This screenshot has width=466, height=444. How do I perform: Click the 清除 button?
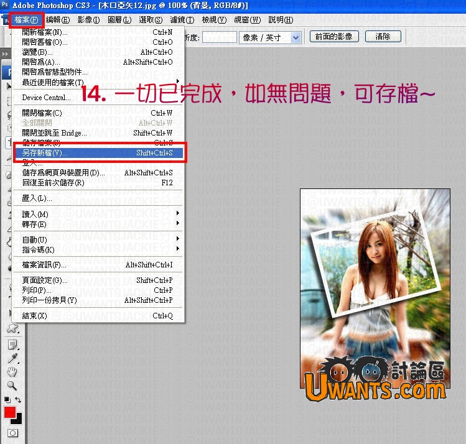[383, 37]
